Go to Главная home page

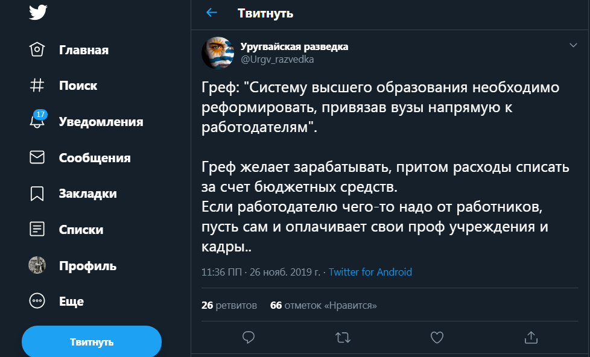pos(83,50)
